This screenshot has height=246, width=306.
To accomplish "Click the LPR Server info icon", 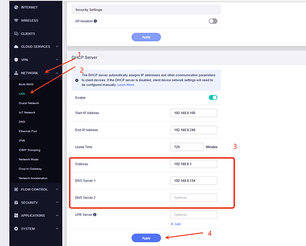I will pyautogui.click(x=95, y=215).
